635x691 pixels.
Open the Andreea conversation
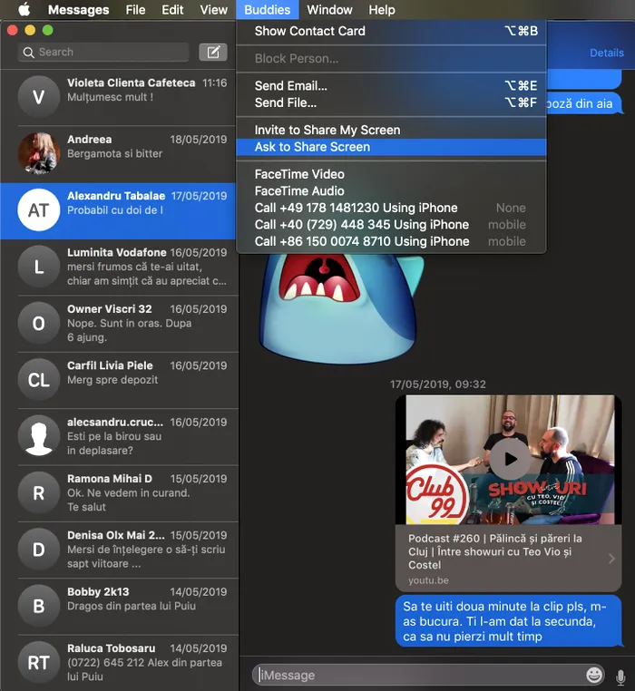point(119,154)
